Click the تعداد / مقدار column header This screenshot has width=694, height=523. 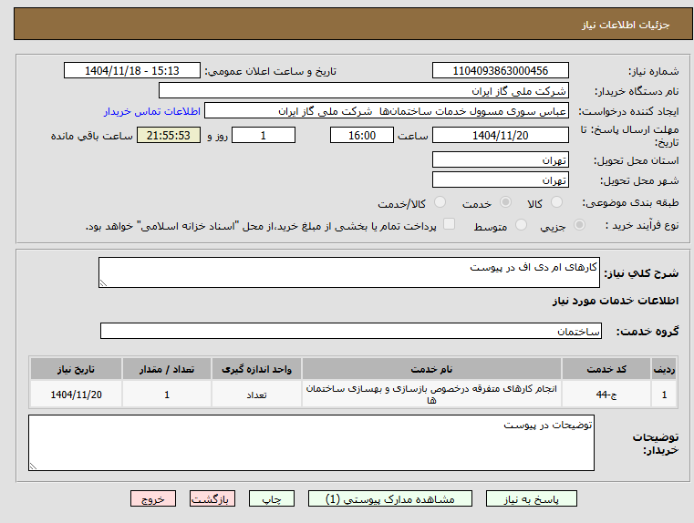pos(167,369)
